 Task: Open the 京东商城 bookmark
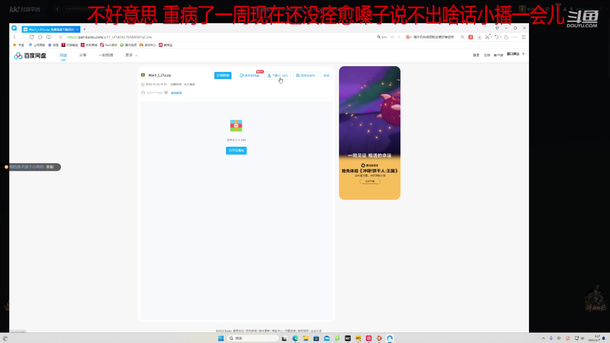point(89,45)
